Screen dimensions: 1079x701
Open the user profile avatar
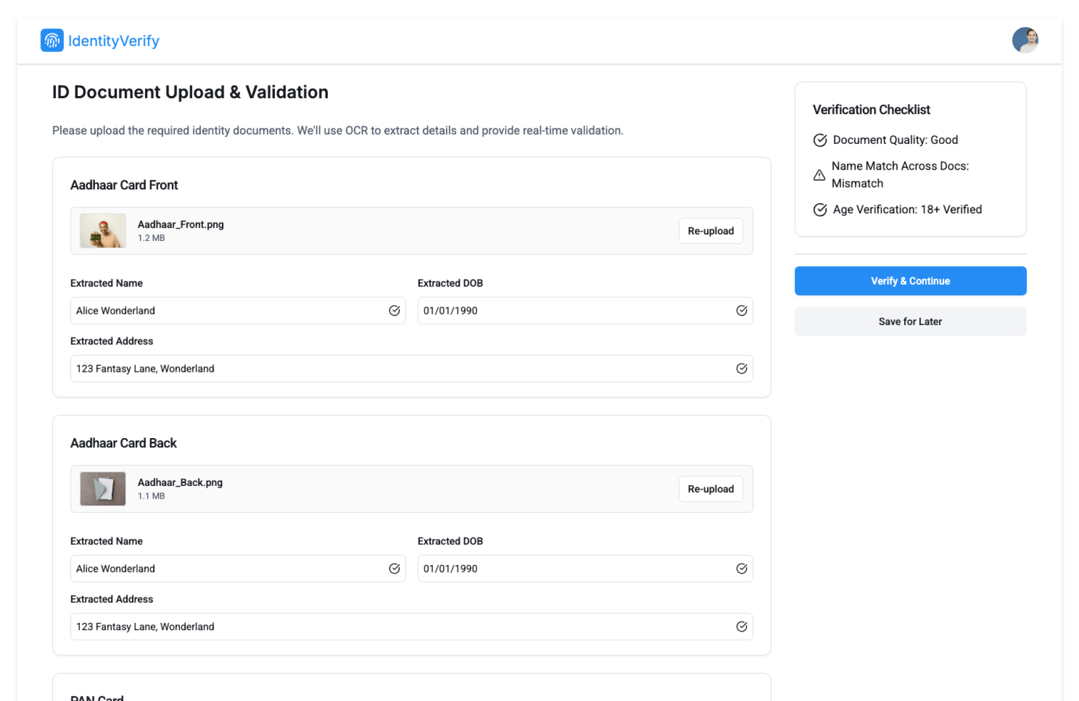(1024, 40)
